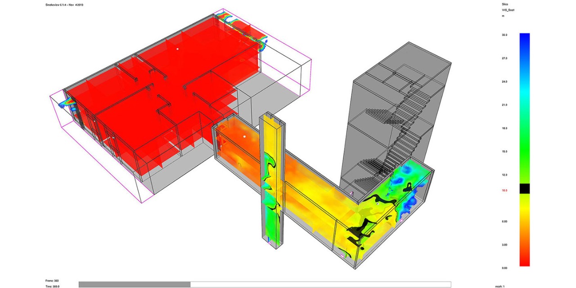Click the Slice label above the colorbar
The width and height of the screenshot is (576, 288).
point(505,4)
